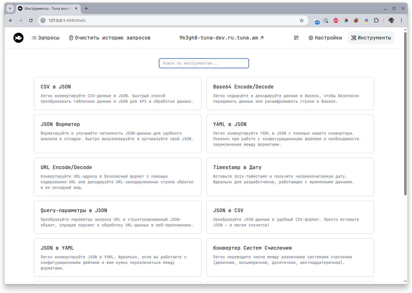Click the page vertical scrollbar
Viewport: 412px width, 293px height.
click(x=405, y=114)
